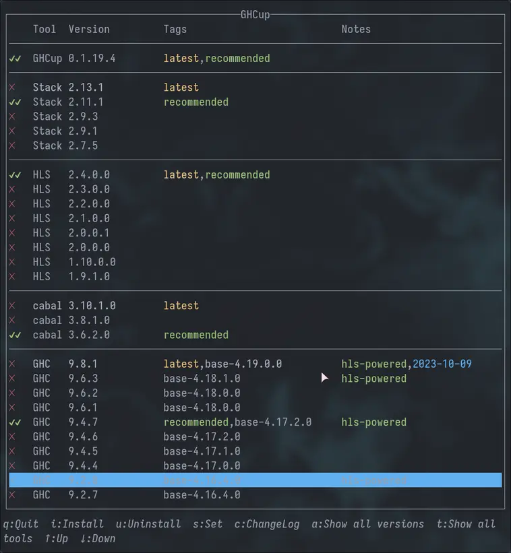The width and height of the screenshot is (511, 553).
Task: Select the HLS 2.3.0.0 row
Action: [71, 190]
